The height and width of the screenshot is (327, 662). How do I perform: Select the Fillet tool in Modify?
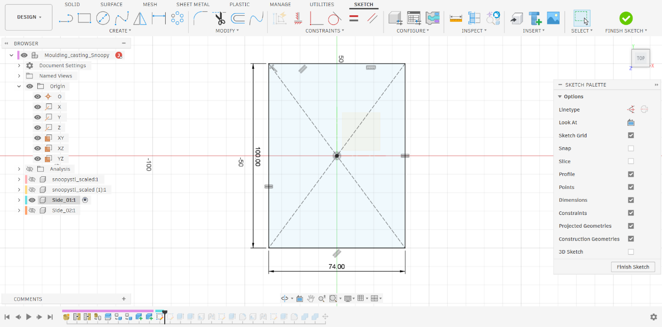200,19
